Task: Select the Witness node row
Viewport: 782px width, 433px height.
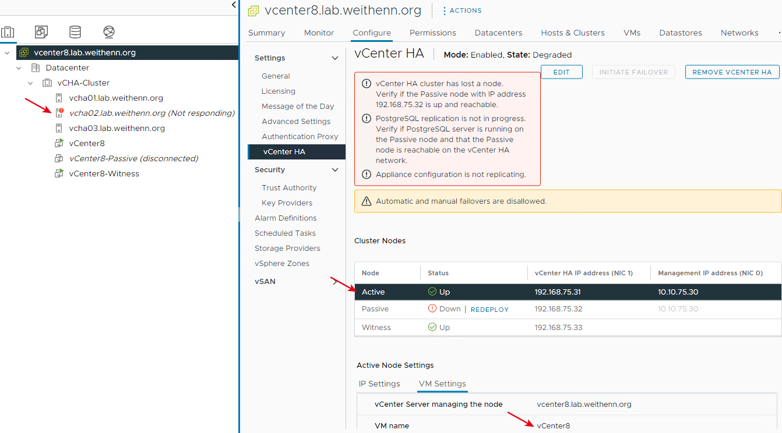Action: point(568,327)
